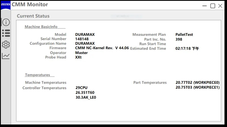Image resolution: width=227 pixels, height=127 pixels.
Task: Click the Measurement Plan label
Action: (149, 34)
